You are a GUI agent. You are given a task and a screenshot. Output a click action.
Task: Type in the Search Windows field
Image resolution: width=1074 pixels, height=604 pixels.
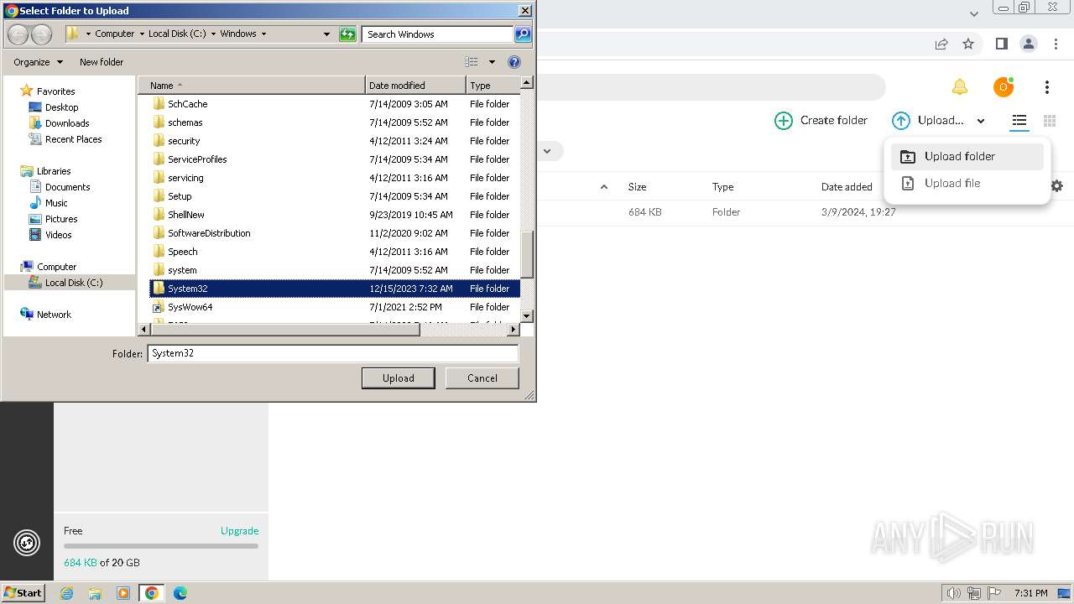[x=438, y=34]
